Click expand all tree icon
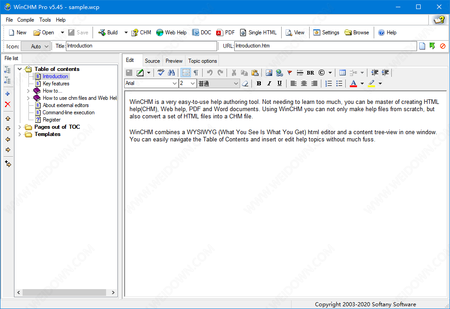The width and height of the screenshot is (450, 309). point(8,70)
